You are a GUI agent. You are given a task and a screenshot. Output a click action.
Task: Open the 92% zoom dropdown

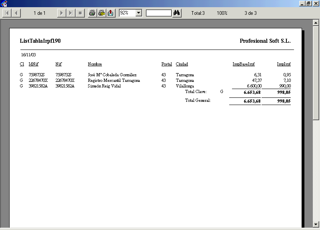tap(139, 13)
